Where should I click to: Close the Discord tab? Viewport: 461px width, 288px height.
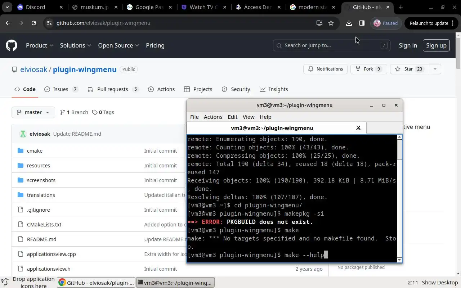(x=61, y=7)
